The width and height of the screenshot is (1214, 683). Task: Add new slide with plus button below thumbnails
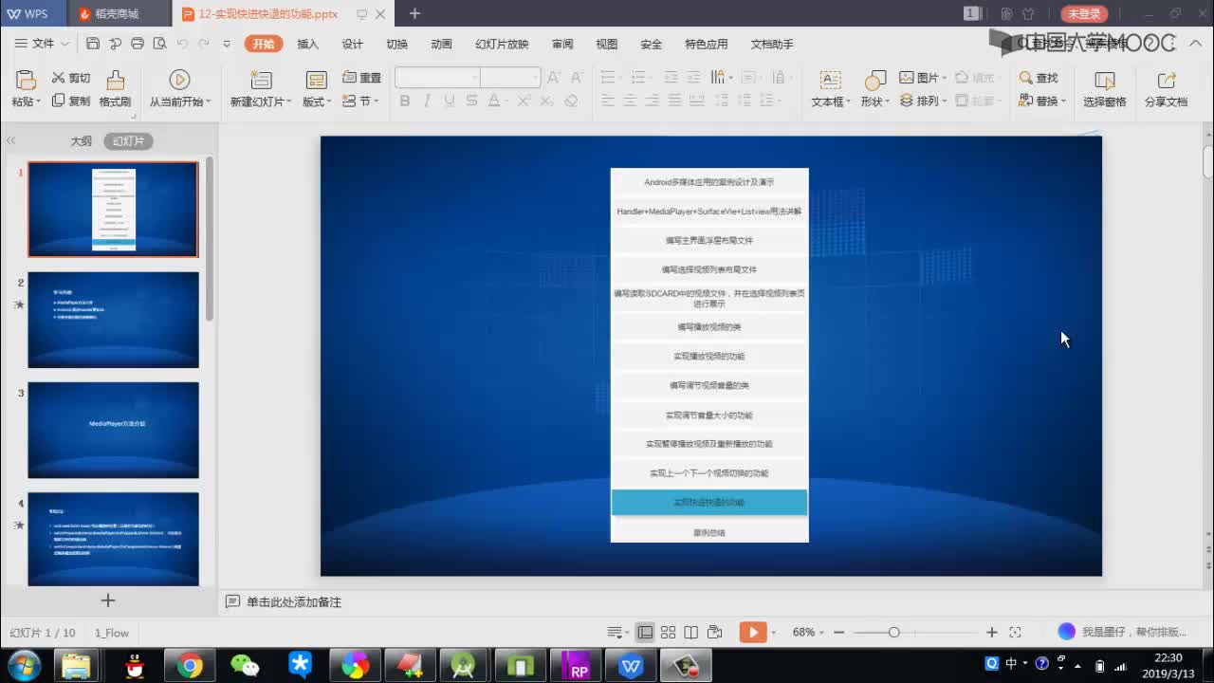[108, 600]
